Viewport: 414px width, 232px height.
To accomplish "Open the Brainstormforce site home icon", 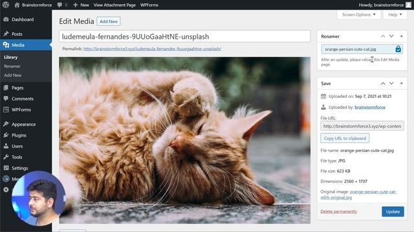I will (17, 5).
